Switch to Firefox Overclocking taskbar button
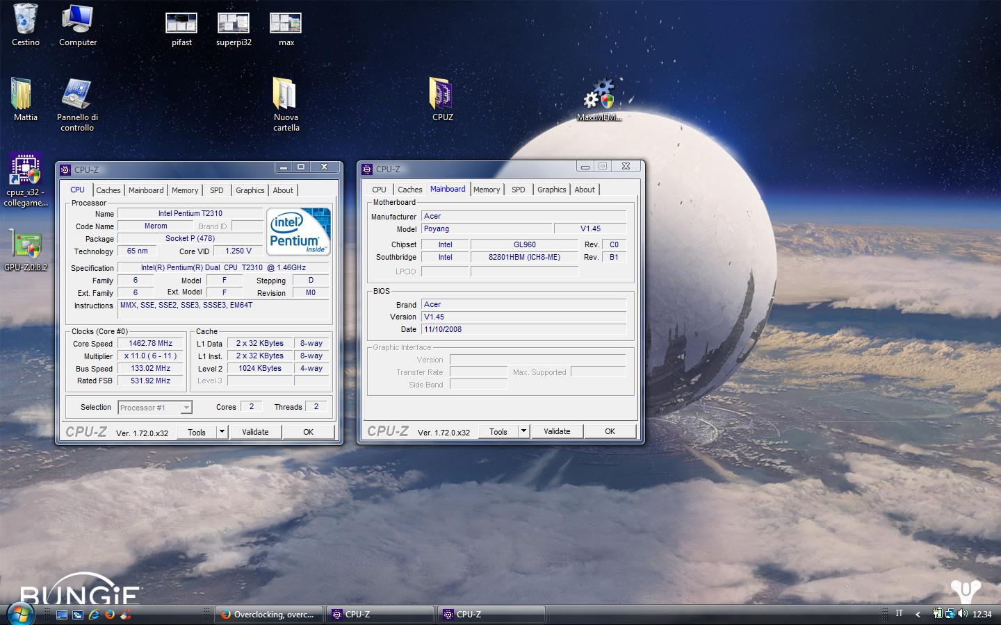1001x625 pixels. pos(268,615)
